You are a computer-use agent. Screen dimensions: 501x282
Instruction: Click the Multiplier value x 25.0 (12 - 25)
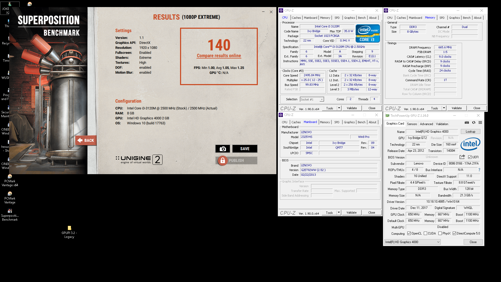coord(312,80)
